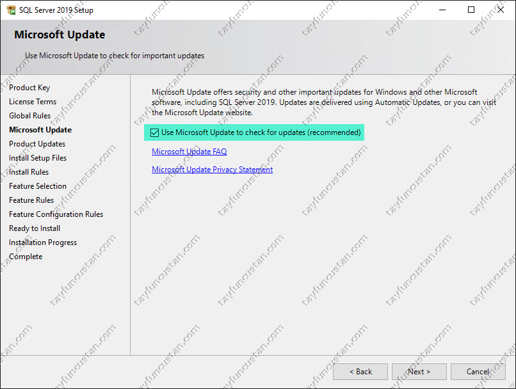Click the Microsoft Update page heading

pyautogui.click(x=60, y=35)
